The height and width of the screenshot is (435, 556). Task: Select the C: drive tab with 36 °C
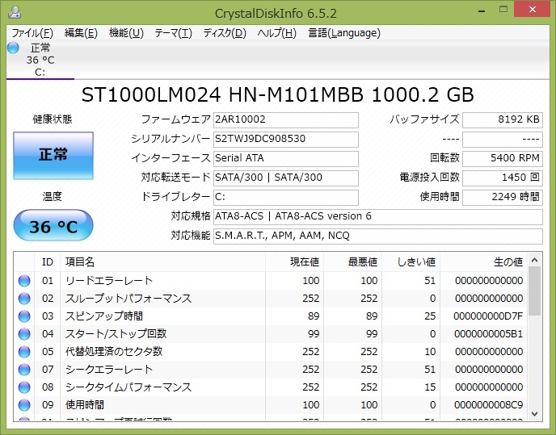click(40, 60)
